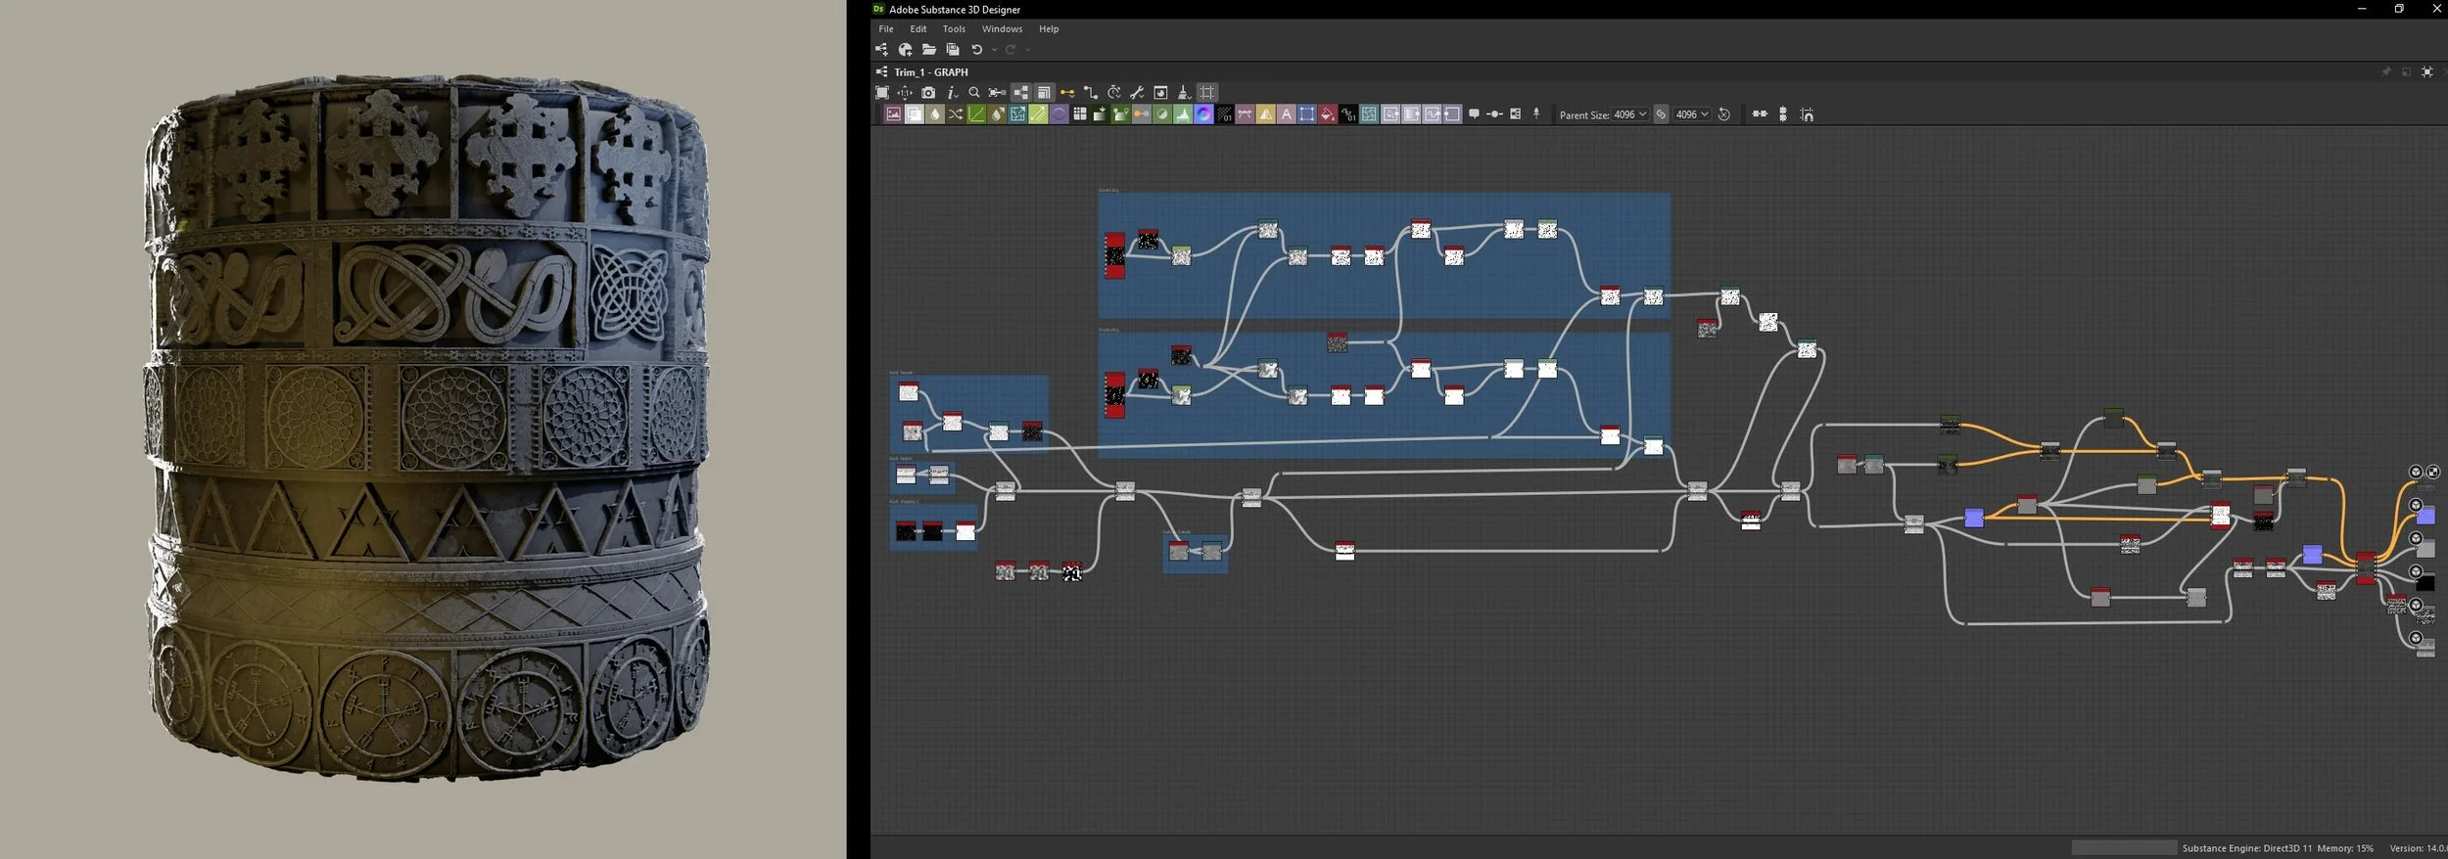Align nodes vertically icon

1783,114
